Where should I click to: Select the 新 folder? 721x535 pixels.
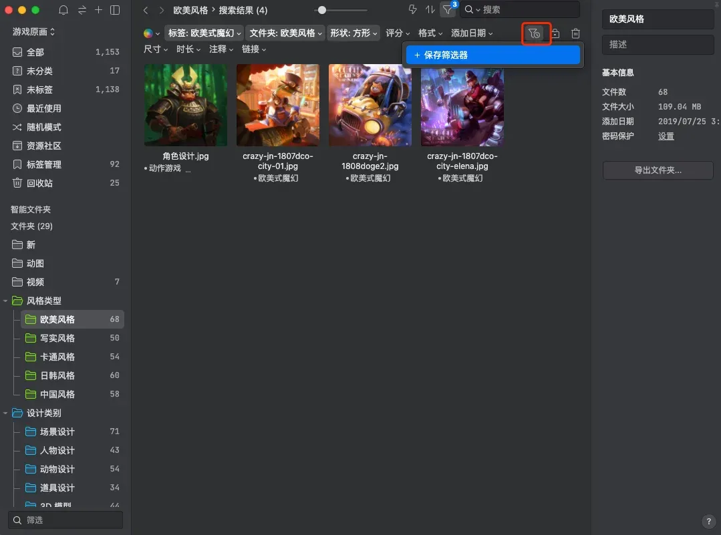click(x=65, y=244)
